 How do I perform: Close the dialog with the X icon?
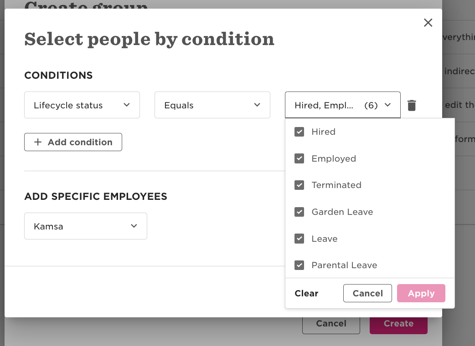point(428,23)
